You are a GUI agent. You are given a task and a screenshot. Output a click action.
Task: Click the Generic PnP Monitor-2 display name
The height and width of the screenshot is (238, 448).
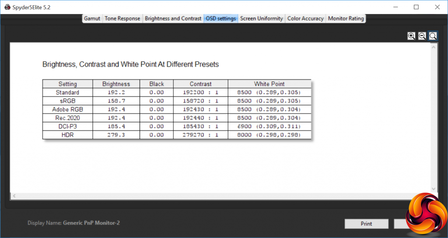point(91,223)
